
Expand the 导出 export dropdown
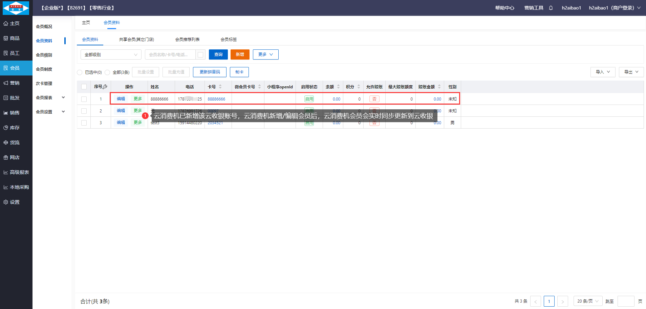pyautogui.click(x=631, y=72)
